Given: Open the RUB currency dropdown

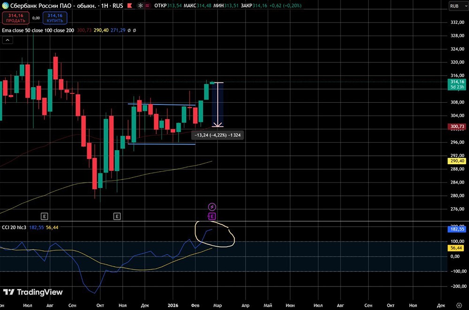Looking at the screenshot, I should (x=458, y=6).
